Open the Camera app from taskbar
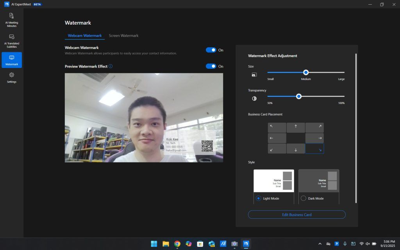The height and width of the screenshot is (250, 400). [234, 244]
